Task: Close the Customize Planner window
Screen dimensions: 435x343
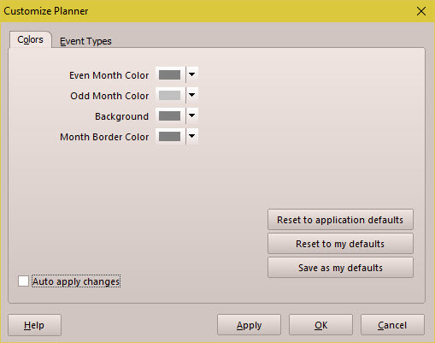Action: [421, 11]
